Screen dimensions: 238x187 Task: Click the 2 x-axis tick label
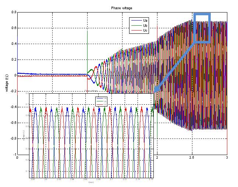coord(157,158)
